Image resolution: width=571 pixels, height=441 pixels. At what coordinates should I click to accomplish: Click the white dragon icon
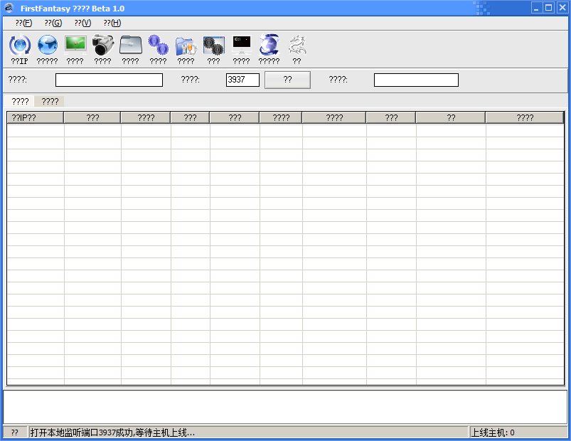pyautogui.click(x=297, y=46)
